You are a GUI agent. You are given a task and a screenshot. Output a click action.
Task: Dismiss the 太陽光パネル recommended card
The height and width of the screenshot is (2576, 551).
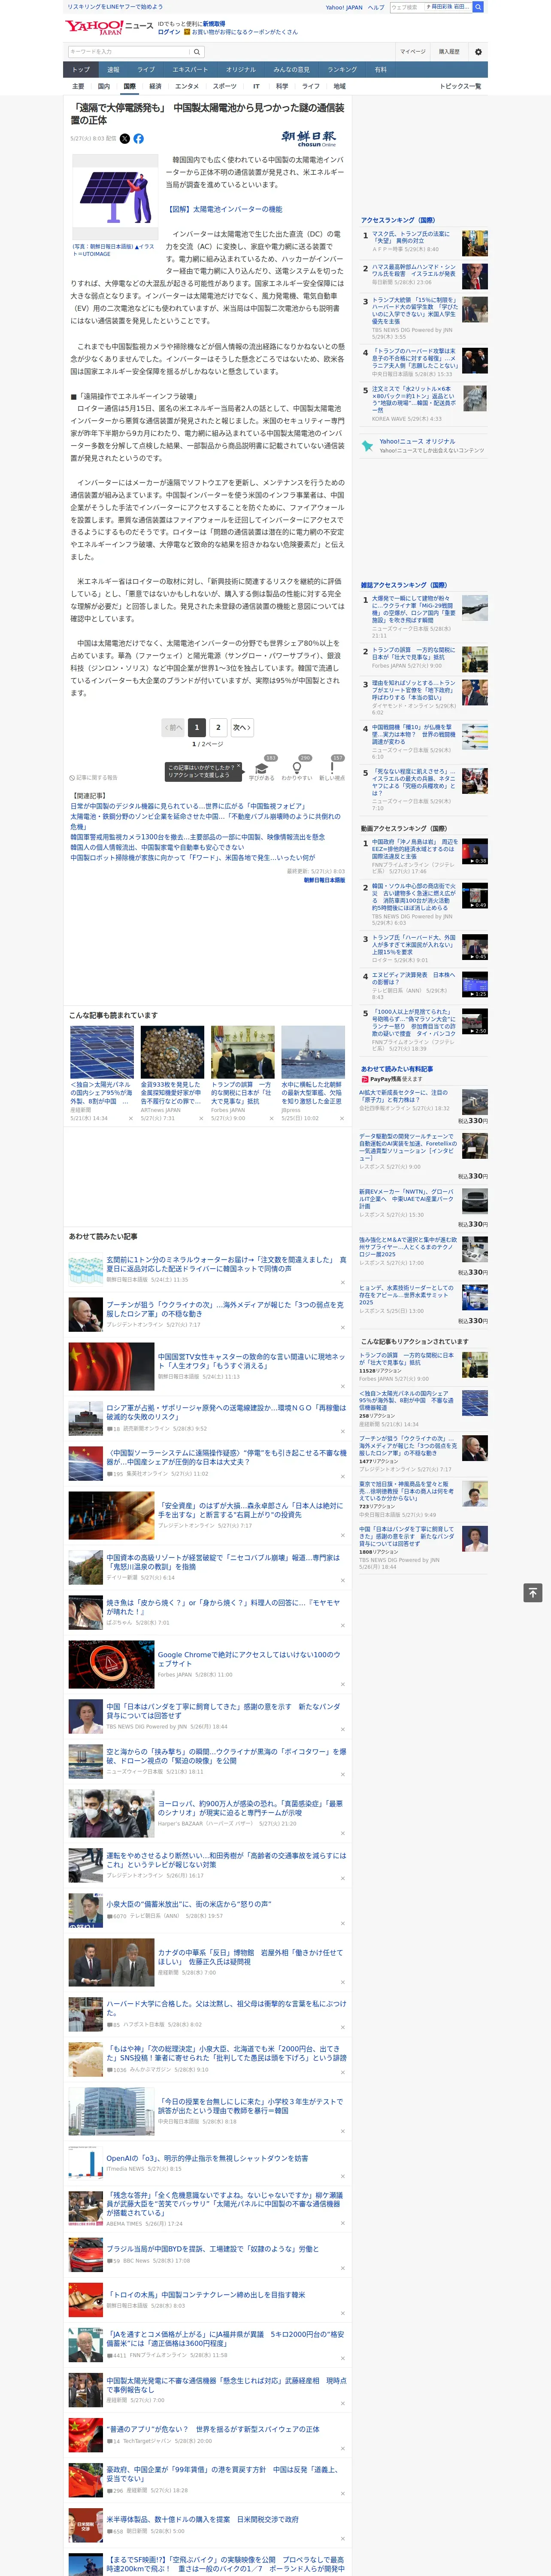[x=130, y=1118]
